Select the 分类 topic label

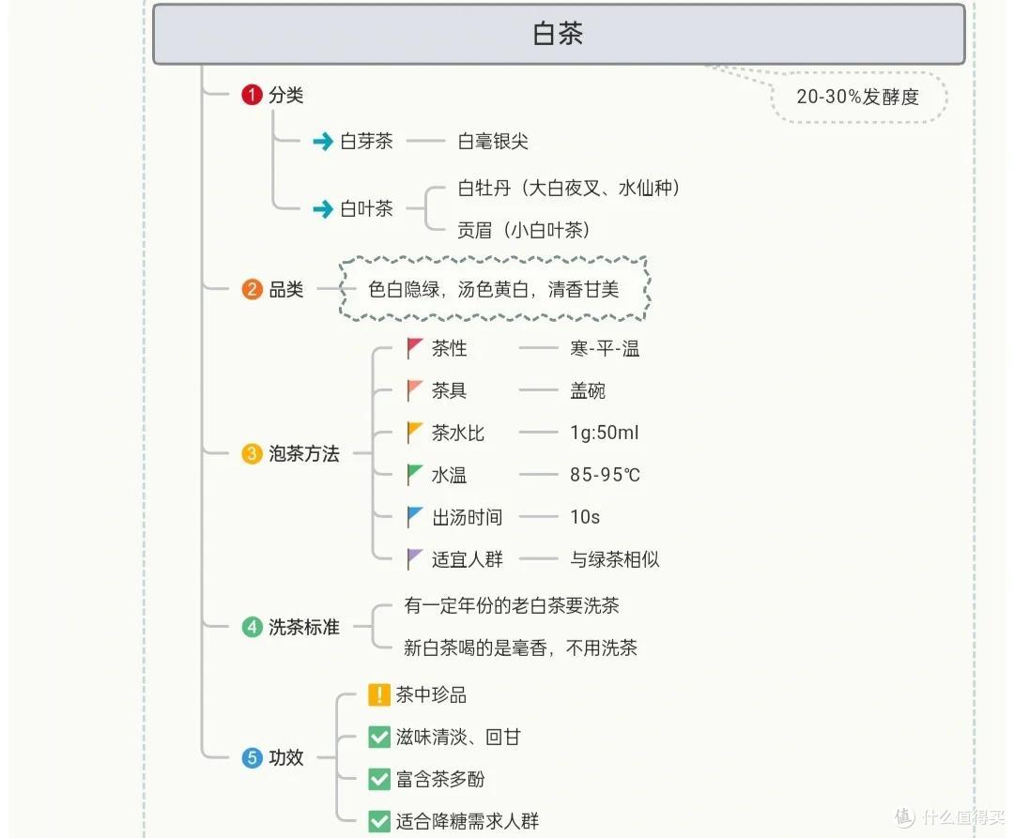pos(285,95)
